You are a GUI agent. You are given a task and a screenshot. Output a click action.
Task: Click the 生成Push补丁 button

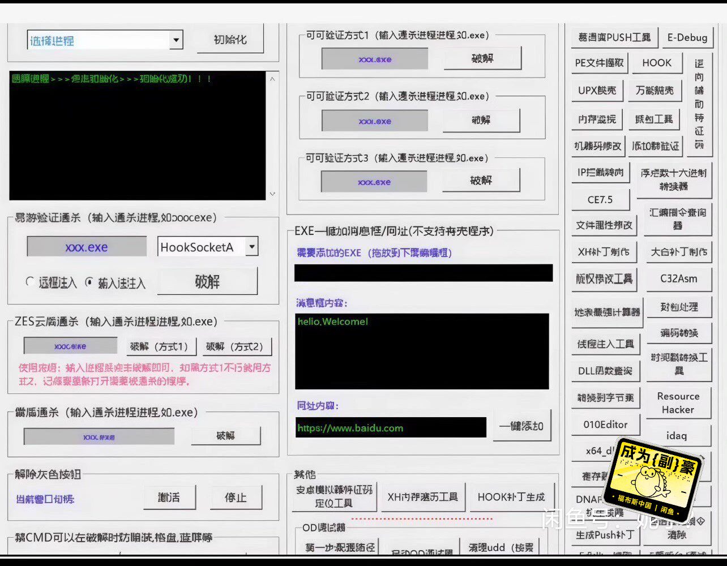(x=605, y=535)
